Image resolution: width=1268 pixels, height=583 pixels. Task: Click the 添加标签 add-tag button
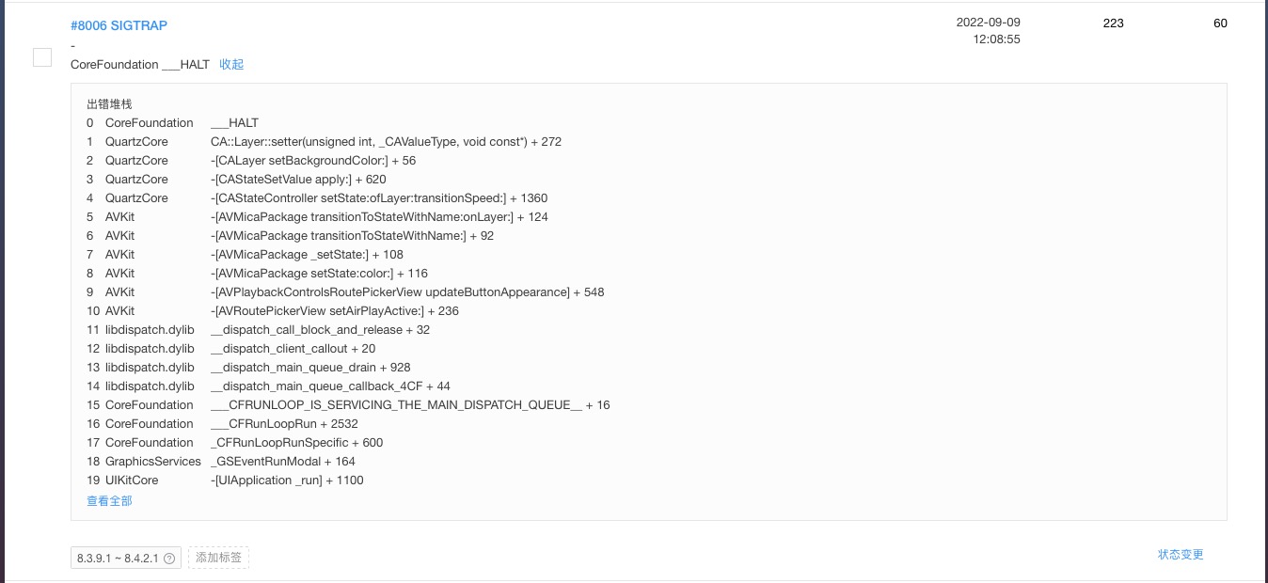(218, 558)
